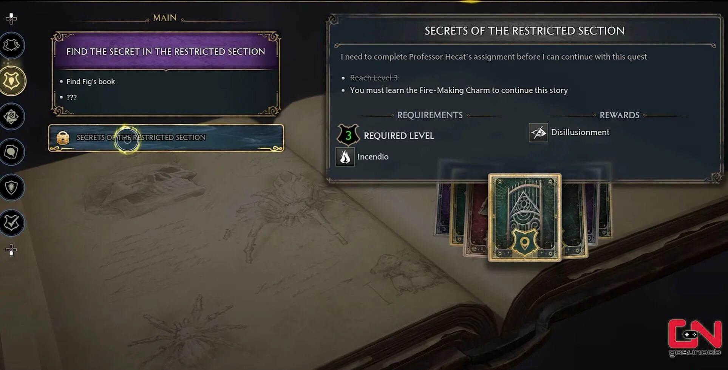
Task: Open the map icon in sidebar
Action: 12,46
